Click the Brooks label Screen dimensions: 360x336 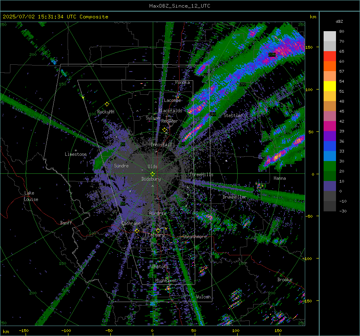(x=284, y=280)
